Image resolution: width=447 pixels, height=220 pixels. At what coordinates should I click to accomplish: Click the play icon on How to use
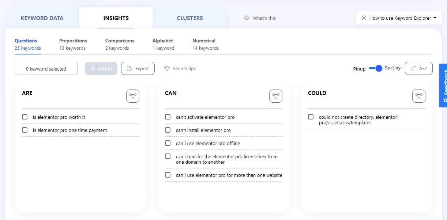(x=364, y=18)
